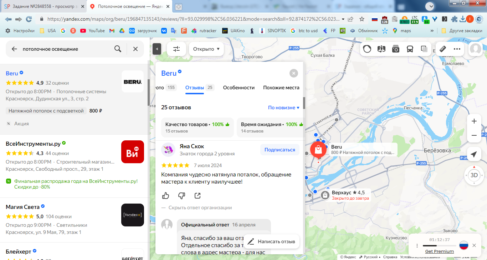487x260 pixels.
Task: Select the "Натяжной потолок с подсветкой" chip
Action: tap(46, 111)
